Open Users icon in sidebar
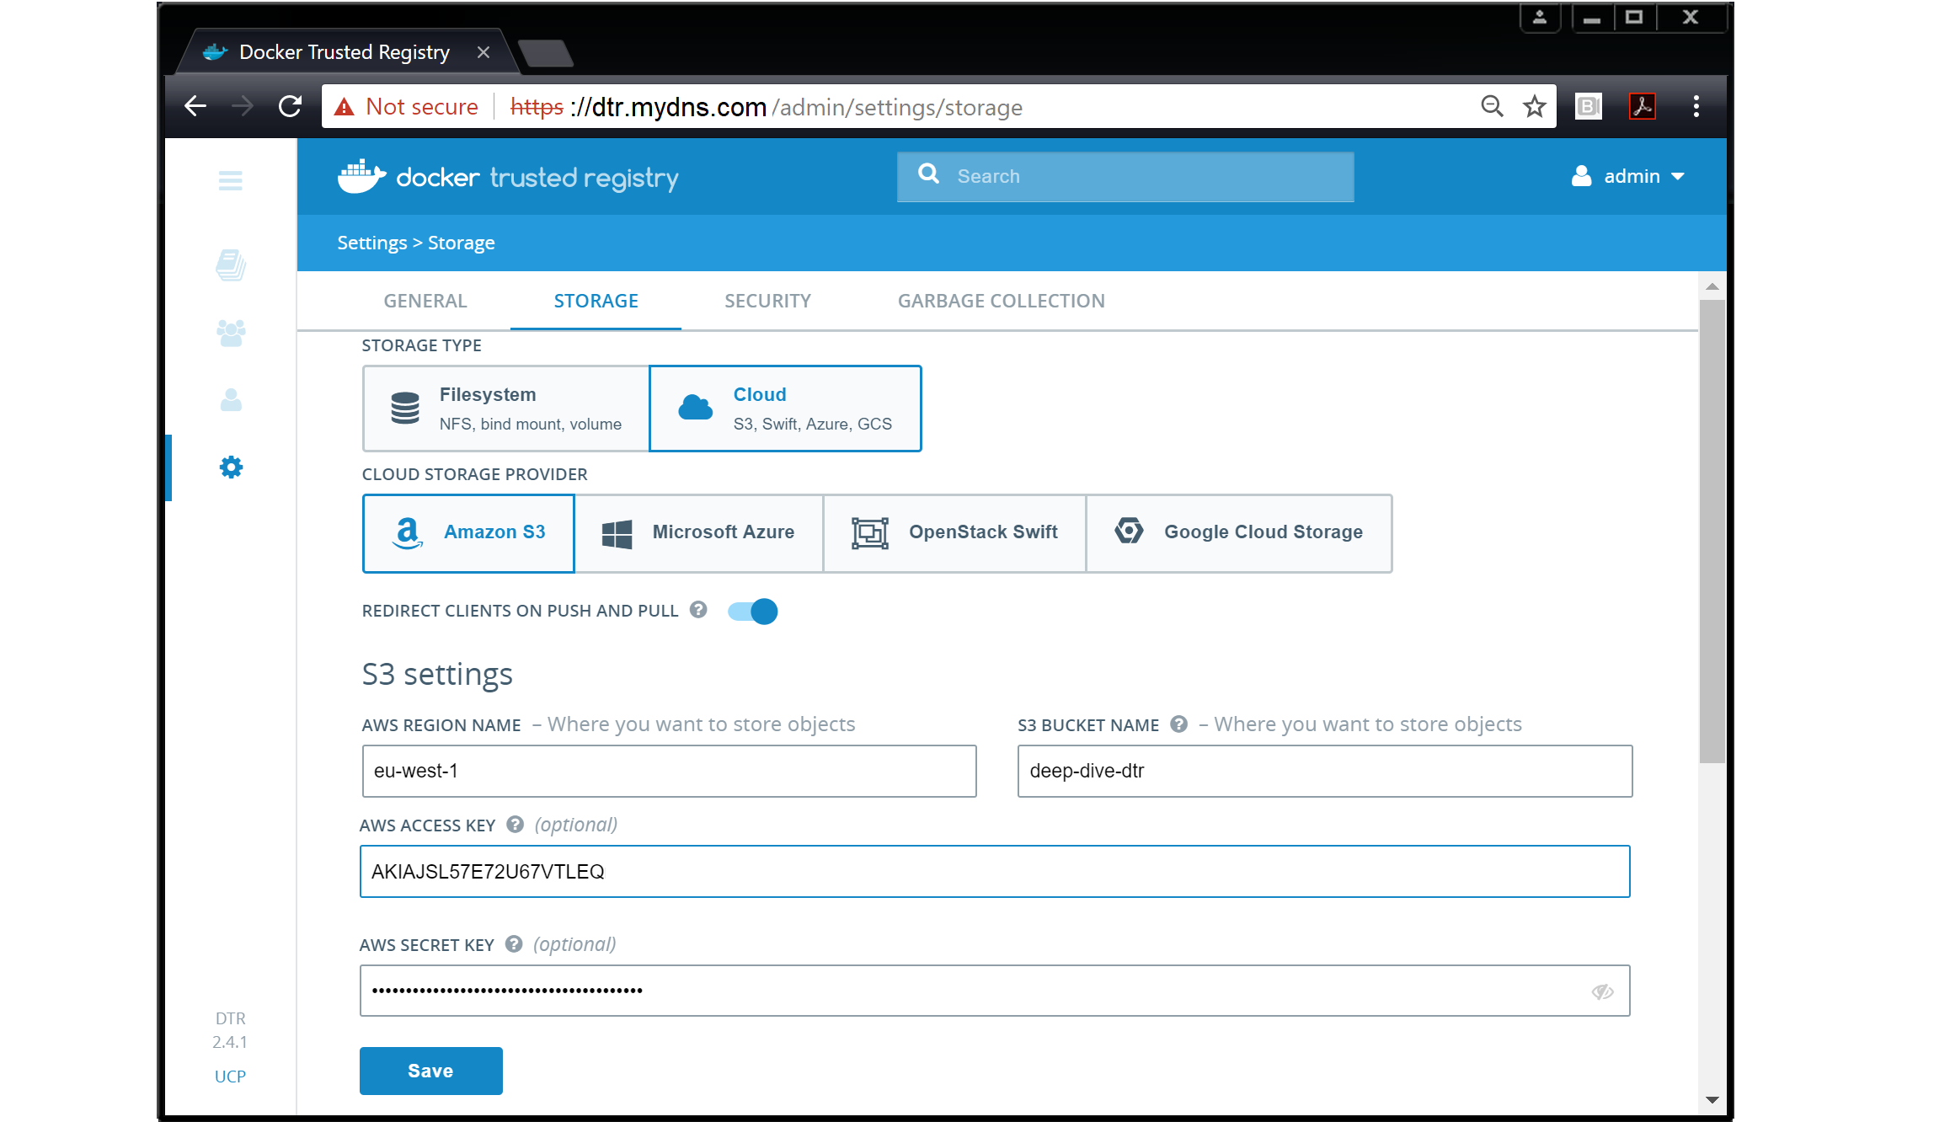The height and width of the screenshot is (1122, 1934). point(231,400)
